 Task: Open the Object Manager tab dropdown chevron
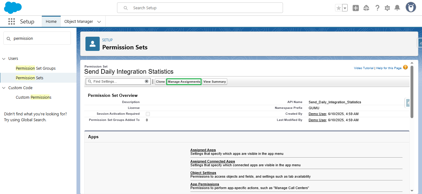(99, 22)
